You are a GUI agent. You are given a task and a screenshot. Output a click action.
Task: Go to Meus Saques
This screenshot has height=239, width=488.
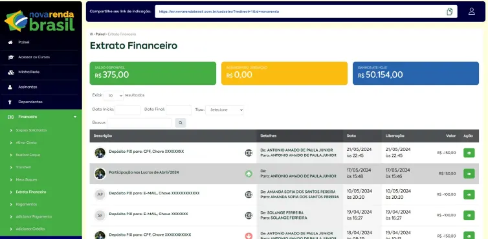point(27,180)
